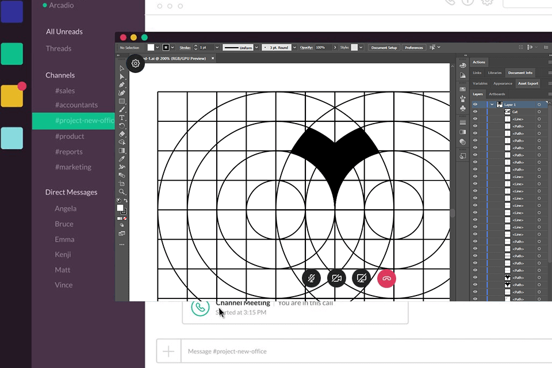Select the Zoom magnifier tool
Viewport: 552px width, 368px height.
122,192
